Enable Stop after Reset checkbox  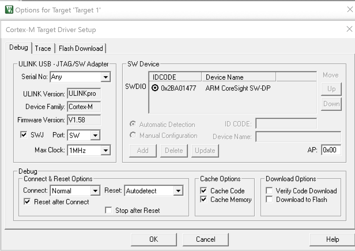[x=108, y=210]
